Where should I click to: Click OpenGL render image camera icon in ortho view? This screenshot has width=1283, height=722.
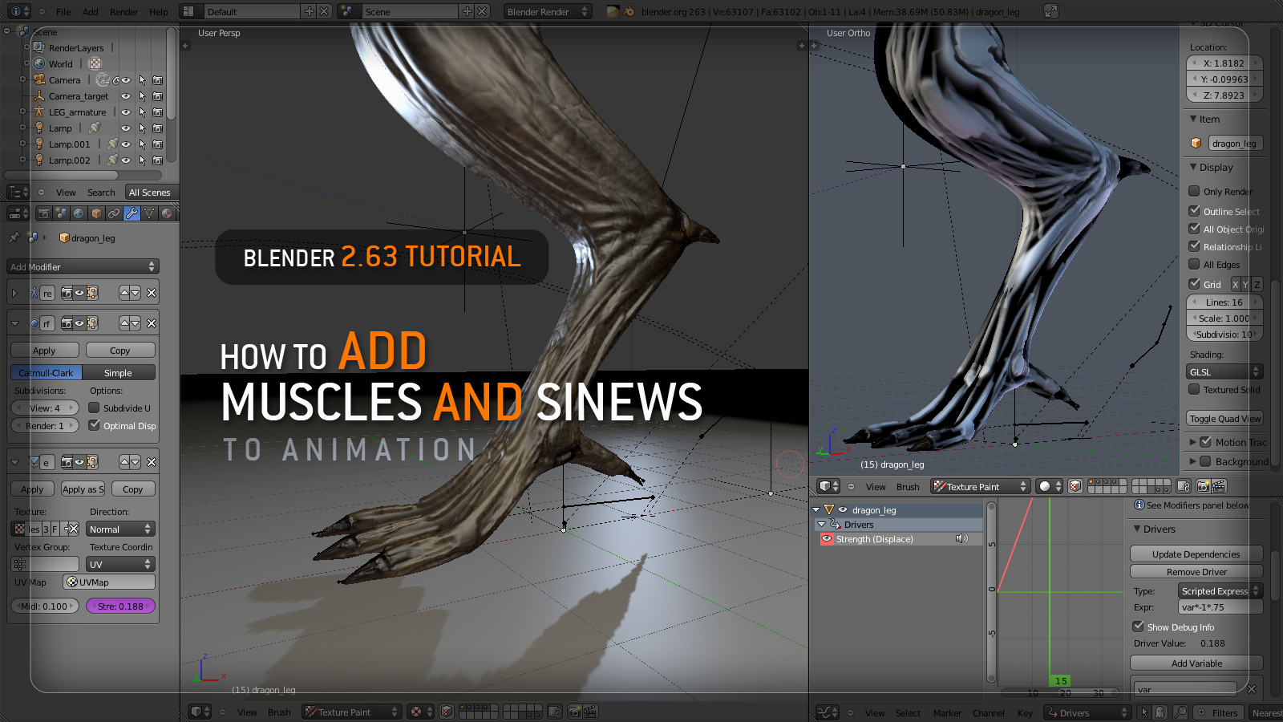pos(1203,486)
